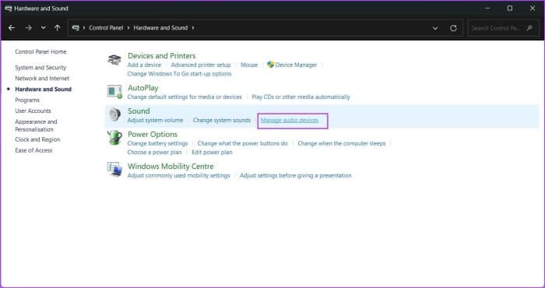Click Play CDs or other media automatically
The width and height of the screenshot is (545, 288).
[301, 97]
